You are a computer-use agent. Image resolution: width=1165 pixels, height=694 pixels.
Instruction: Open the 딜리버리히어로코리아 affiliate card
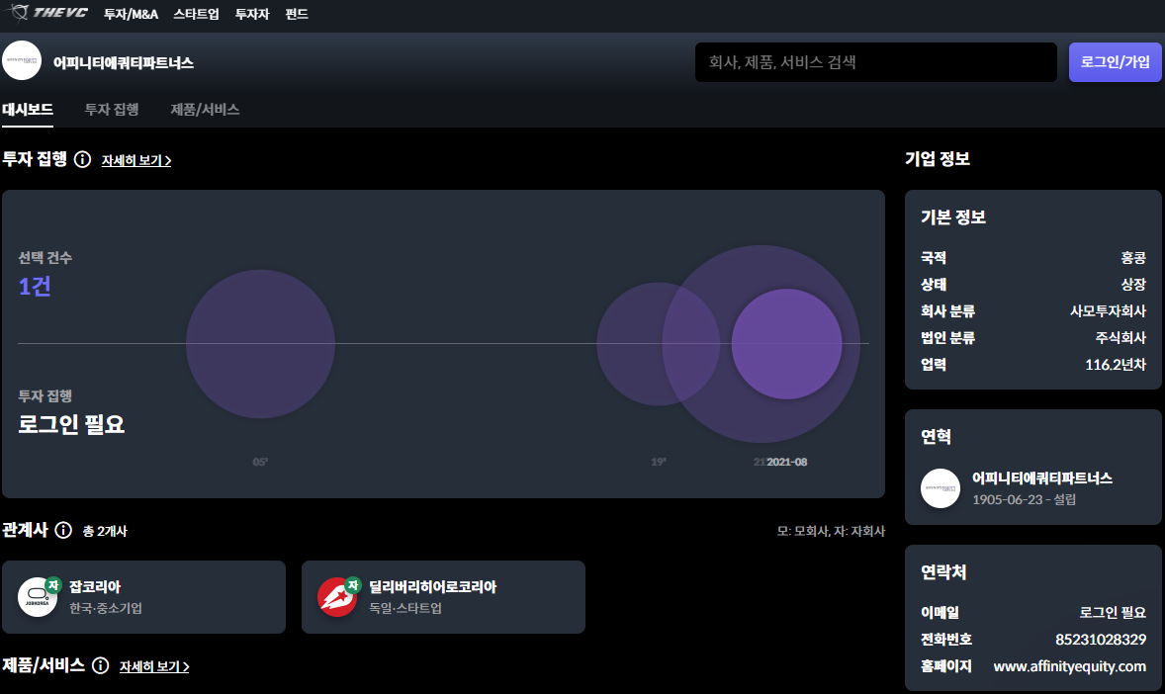(444, 597)
